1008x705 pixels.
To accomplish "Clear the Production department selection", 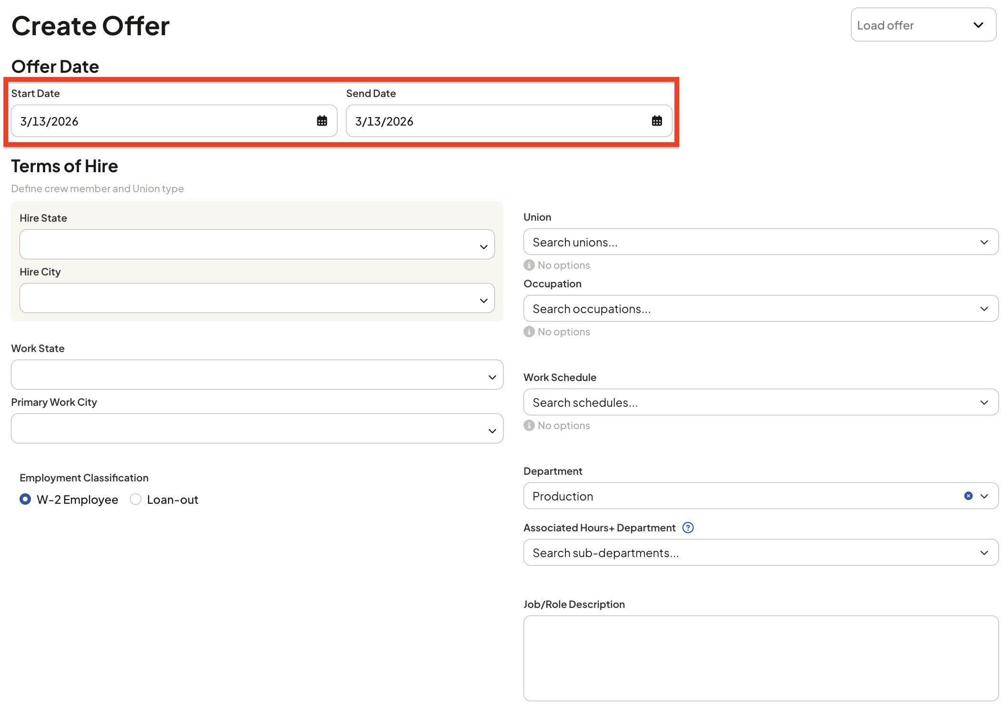I will point(968,496).
